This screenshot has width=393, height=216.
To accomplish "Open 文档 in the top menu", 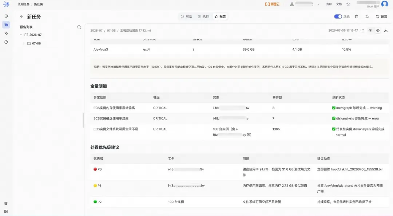I will click(339, 4).
